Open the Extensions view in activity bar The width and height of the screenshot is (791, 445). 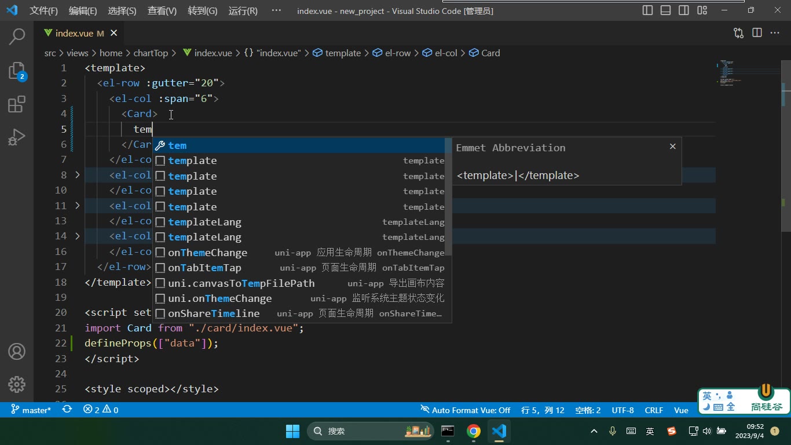[x=17, y=104]
